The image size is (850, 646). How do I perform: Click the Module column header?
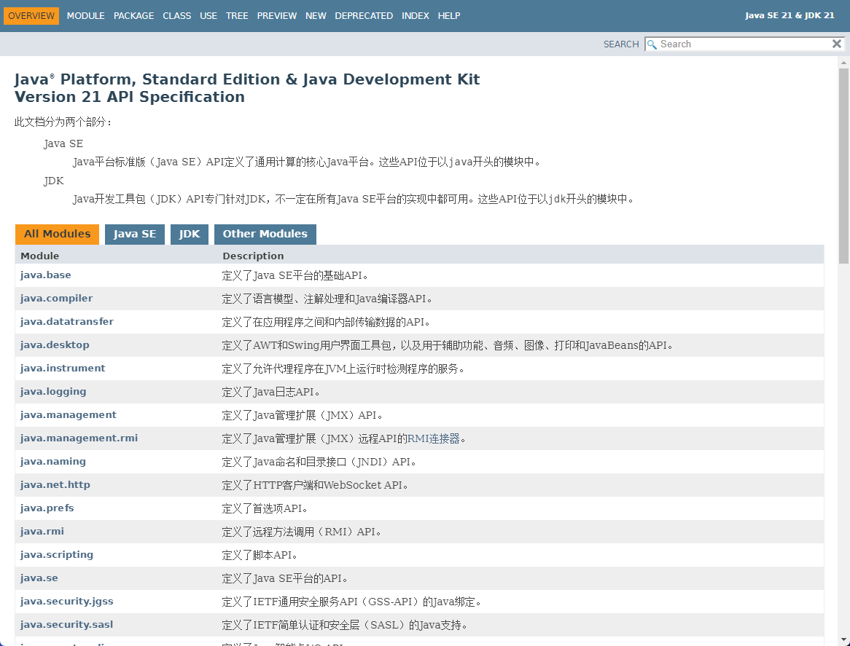[39, 256]
